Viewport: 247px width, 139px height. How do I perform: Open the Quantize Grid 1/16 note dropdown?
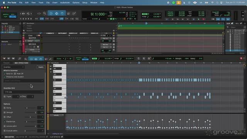(x=24, y=92)
